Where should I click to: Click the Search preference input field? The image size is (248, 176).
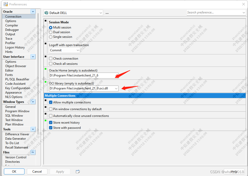[214, 12]
